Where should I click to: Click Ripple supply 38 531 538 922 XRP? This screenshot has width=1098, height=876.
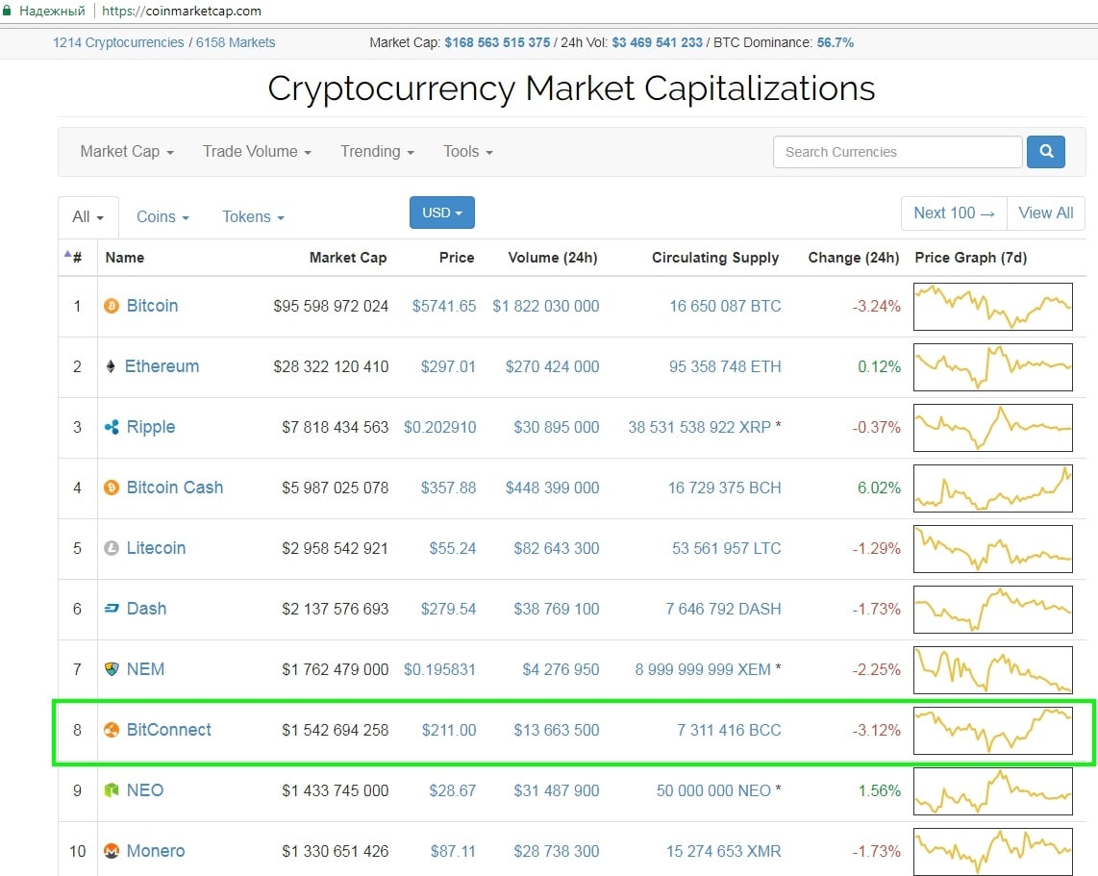tap(700, 427)
